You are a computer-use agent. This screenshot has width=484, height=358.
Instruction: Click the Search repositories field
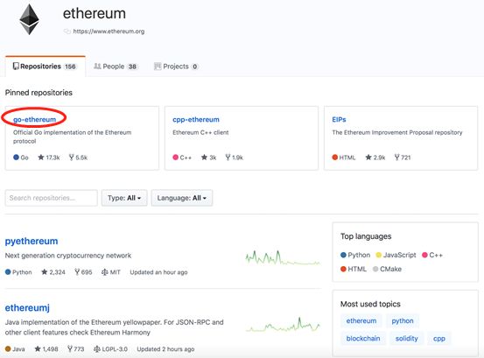coord(52,198)
